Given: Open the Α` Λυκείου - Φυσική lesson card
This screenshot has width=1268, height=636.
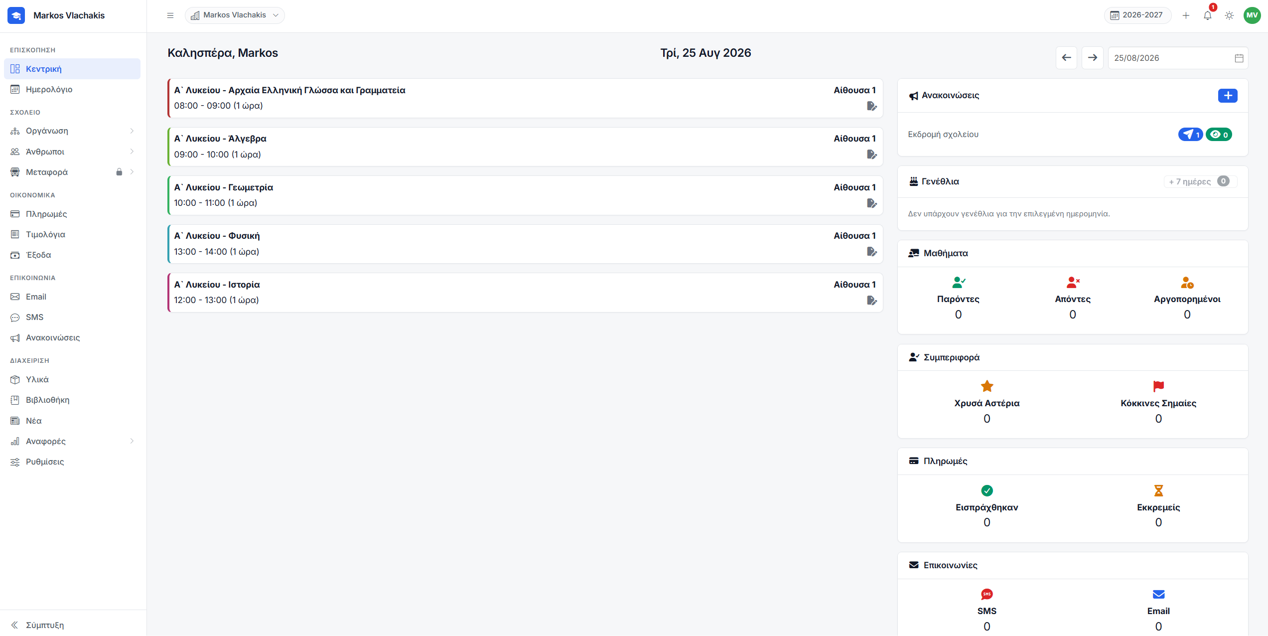Looking at the screenshot, I should click(x=525, y=244).
